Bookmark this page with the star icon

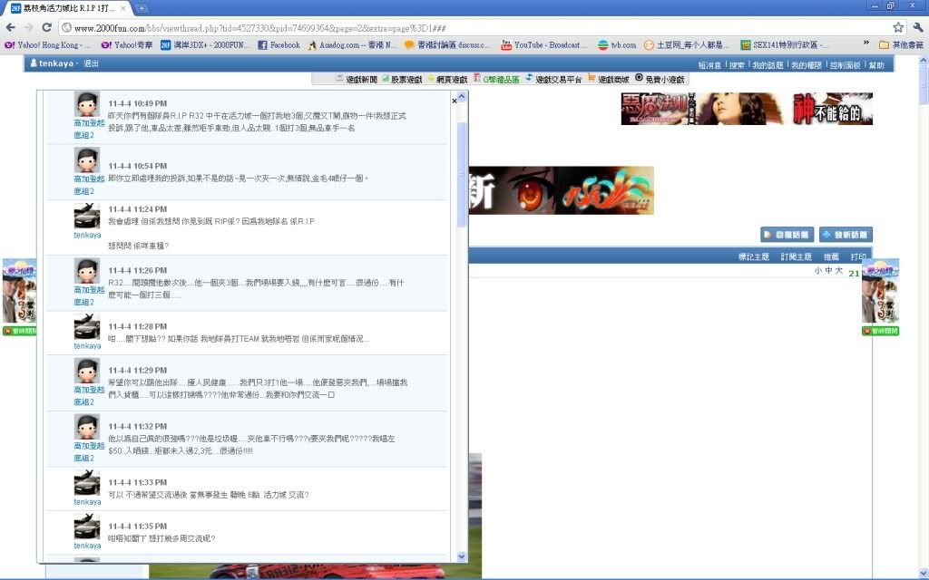[x=898, y=28]
